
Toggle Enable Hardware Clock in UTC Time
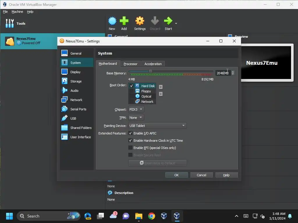click(130, 141)
